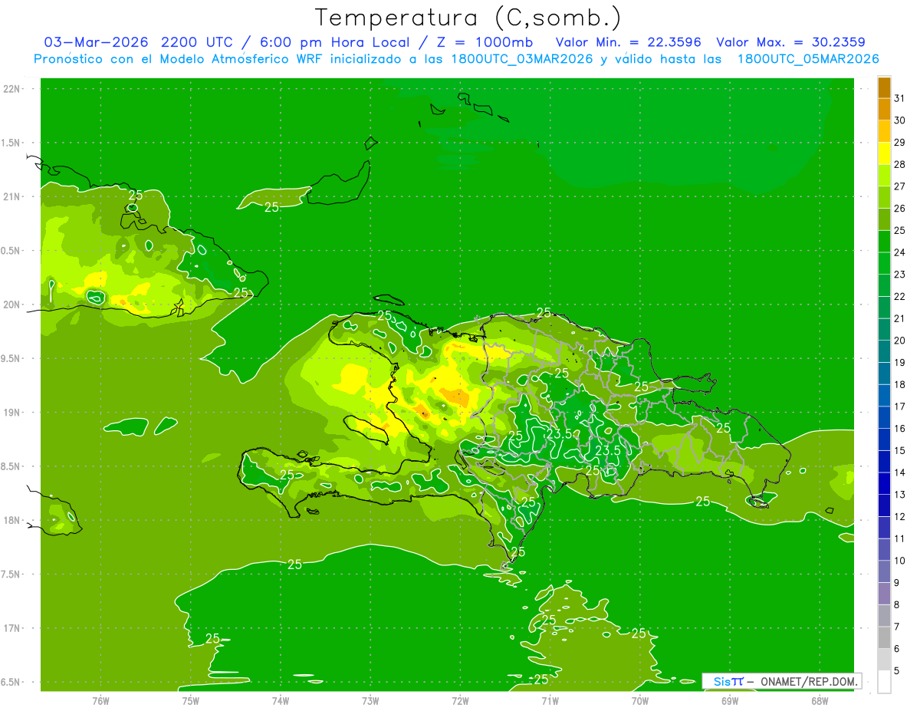
Task: Click the '73W' longitude axis label
Action: [370, 701]
